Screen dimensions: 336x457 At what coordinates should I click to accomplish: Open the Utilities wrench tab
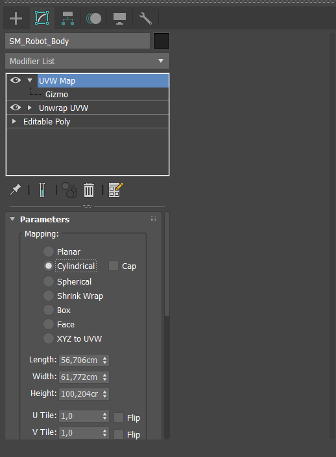145,18
